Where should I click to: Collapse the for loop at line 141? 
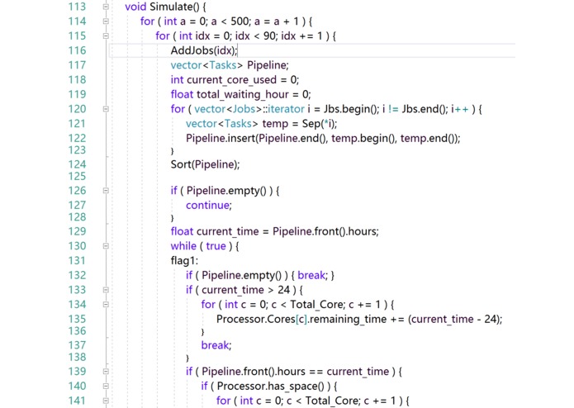click(x=106, y=401)
